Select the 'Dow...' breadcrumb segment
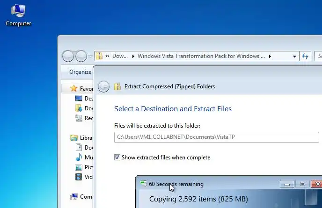Screen dimensions: 322x208 120,56
